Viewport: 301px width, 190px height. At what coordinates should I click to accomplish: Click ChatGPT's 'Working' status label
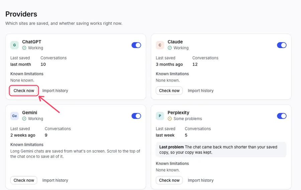35,48
